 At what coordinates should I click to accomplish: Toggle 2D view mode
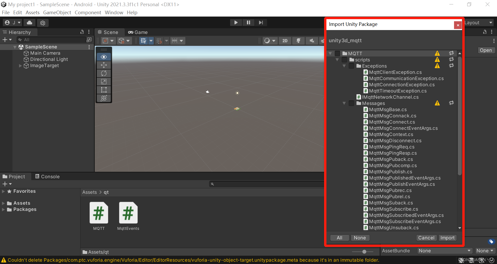(x=285, y=41)
